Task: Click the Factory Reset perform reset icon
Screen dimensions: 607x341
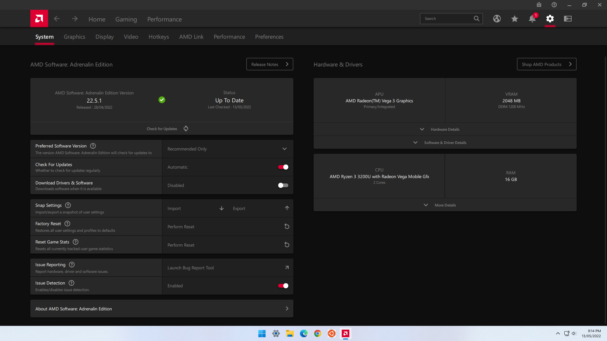Action: point(287,226)
